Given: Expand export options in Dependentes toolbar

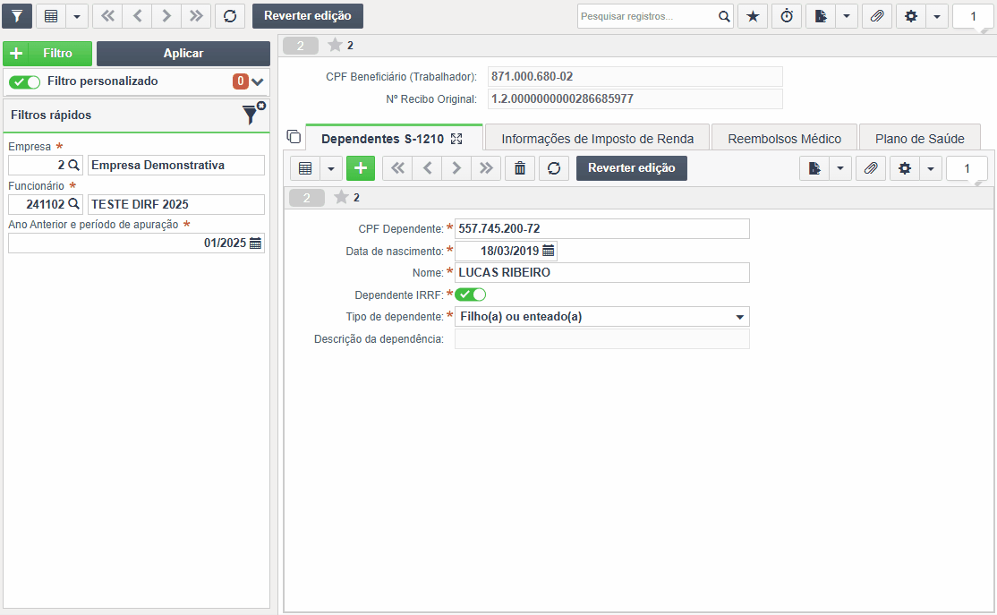Looking at the screenshot, I should (x=840, y=168).
